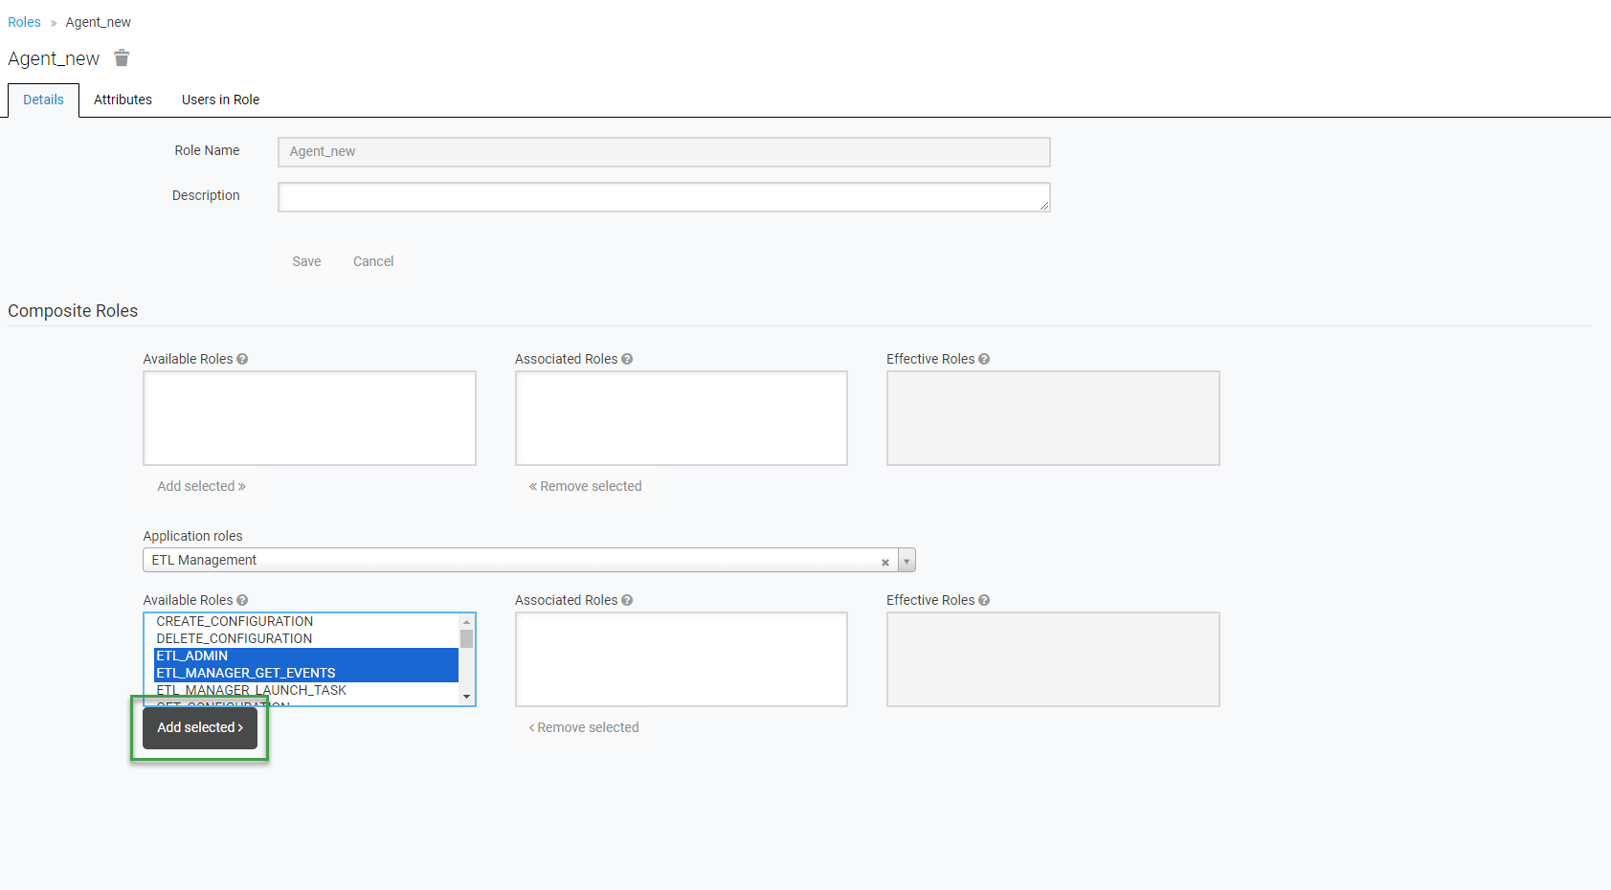Select DELETE_CONFIGURATION role in the list
Screen dimensions: 1611x890
point(235,638)
